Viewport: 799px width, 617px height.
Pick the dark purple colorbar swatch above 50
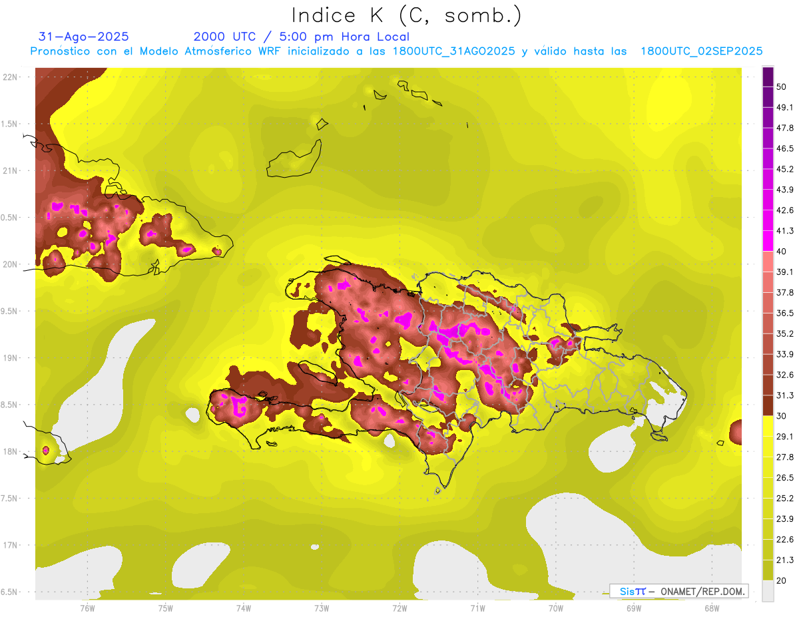pyautogui.click(x=768, y=77)
